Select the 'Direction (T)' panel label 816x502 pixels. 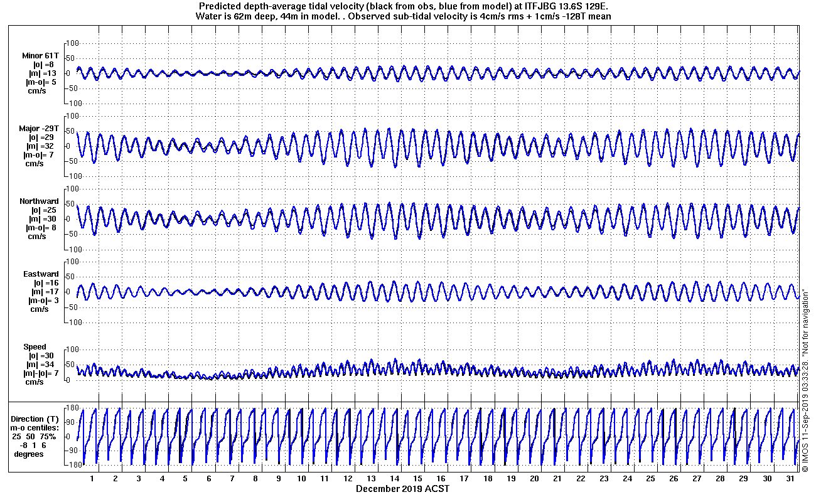[36, 419]
